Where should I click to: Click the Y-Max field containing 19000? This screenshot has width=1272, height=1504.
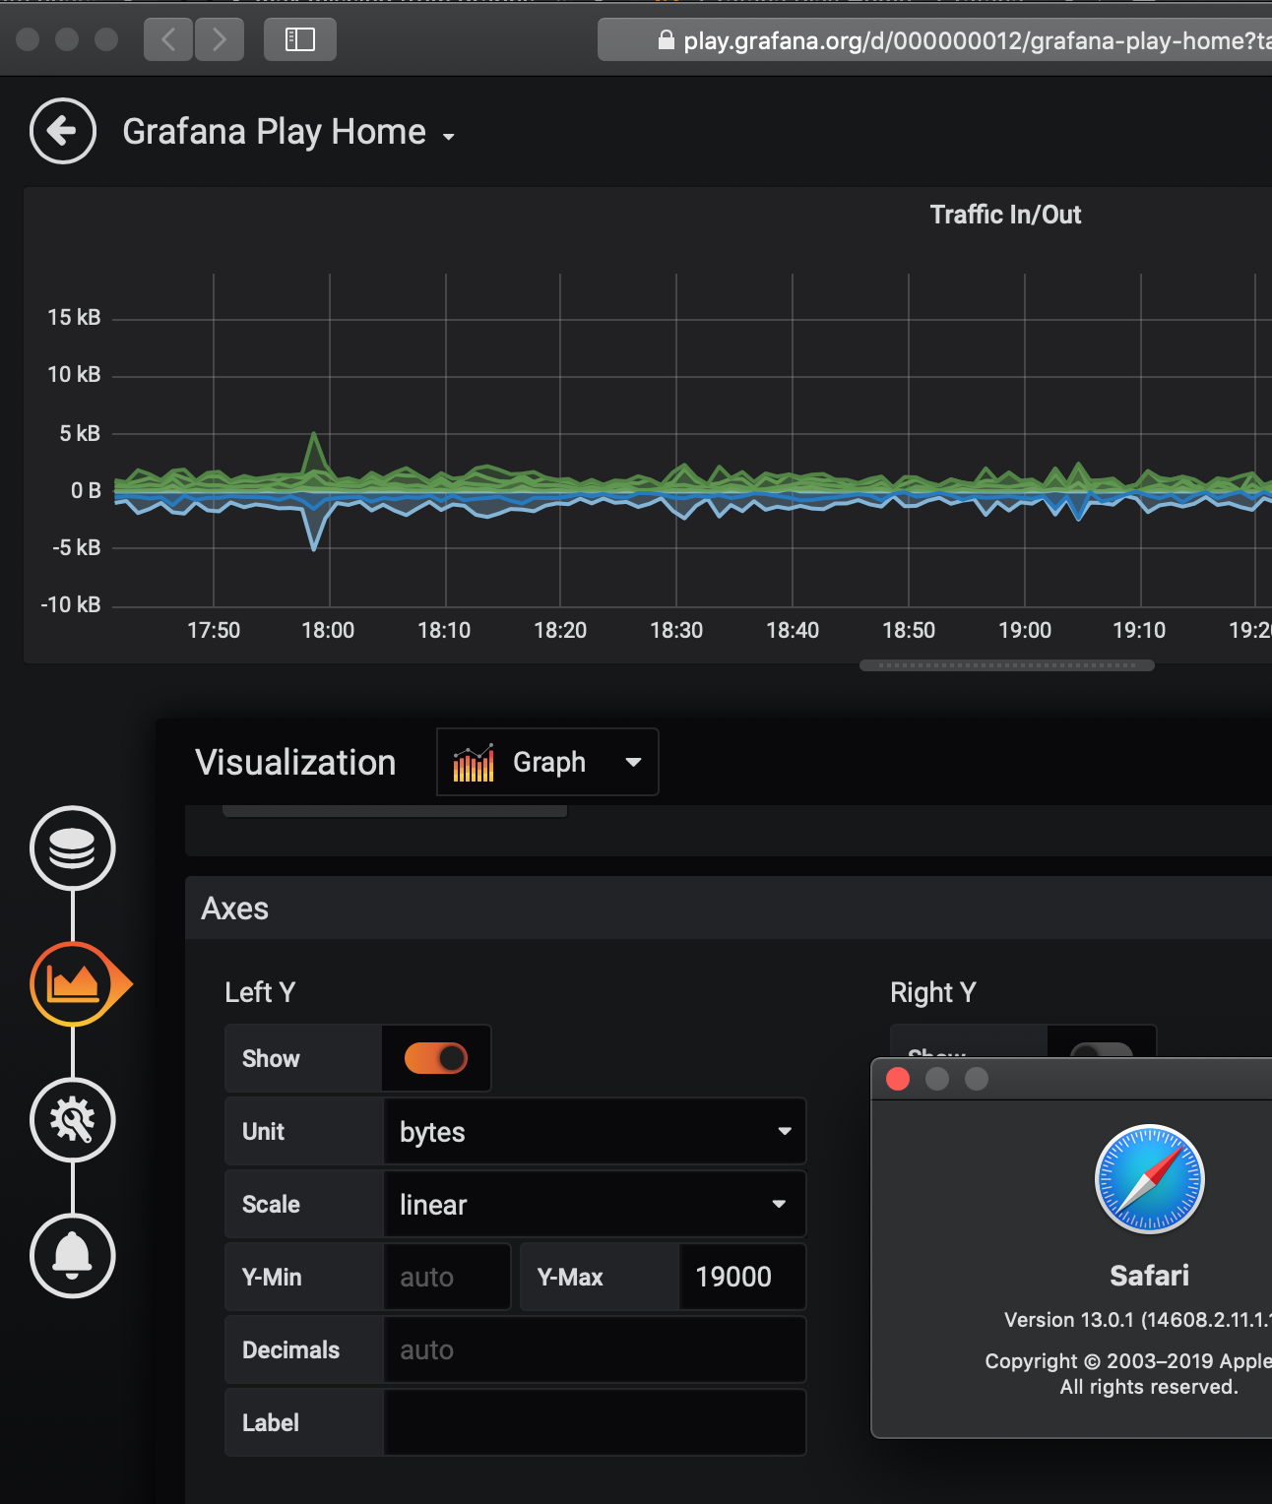pyautogui.click(x=741, y=1277)
